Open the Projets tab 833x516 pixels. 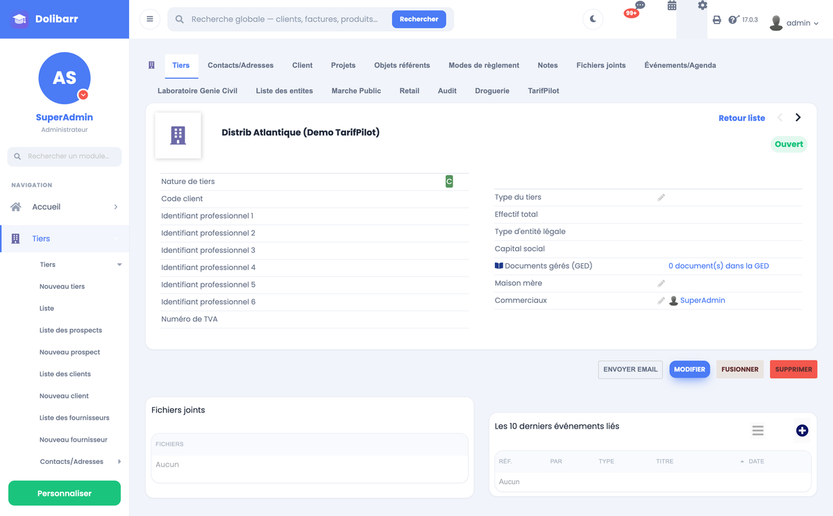pyautogui.click(x=343, y=65)
